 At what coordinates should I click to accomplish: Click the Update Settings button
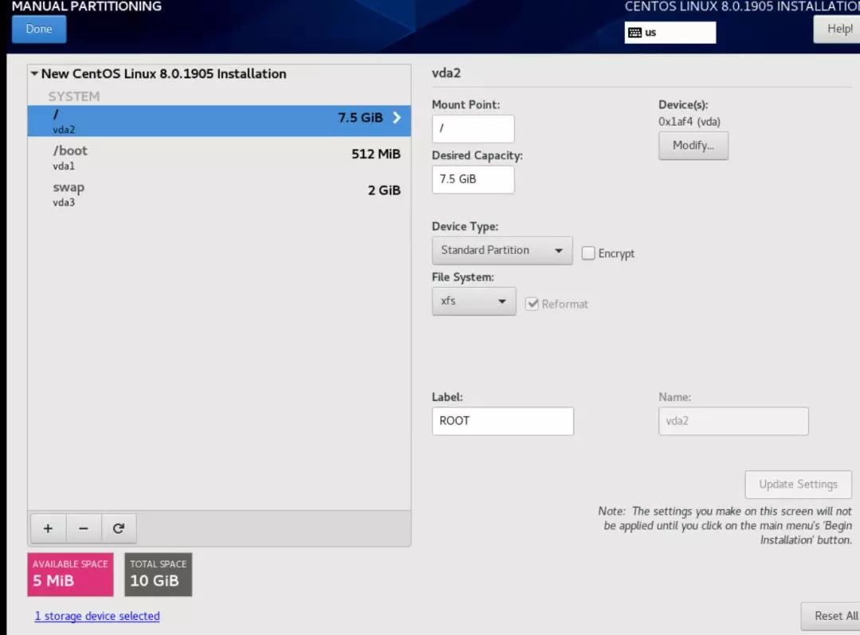(x=798, y=485)
